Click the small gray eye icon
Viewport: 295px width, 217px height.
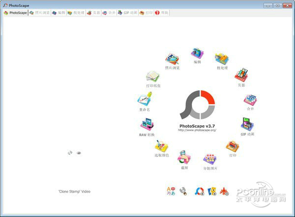tap(79, 153)
